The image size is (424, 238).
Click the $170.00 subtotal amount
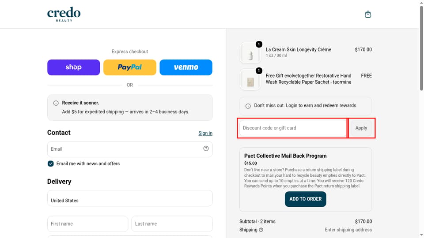(x=363, y=222)
